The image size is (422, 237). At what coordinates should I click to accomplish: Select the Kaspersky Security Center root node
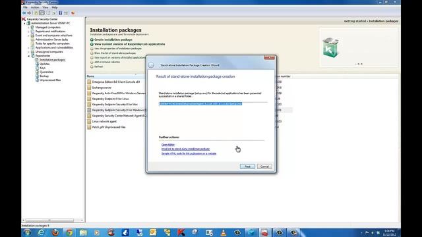[42, 19]
